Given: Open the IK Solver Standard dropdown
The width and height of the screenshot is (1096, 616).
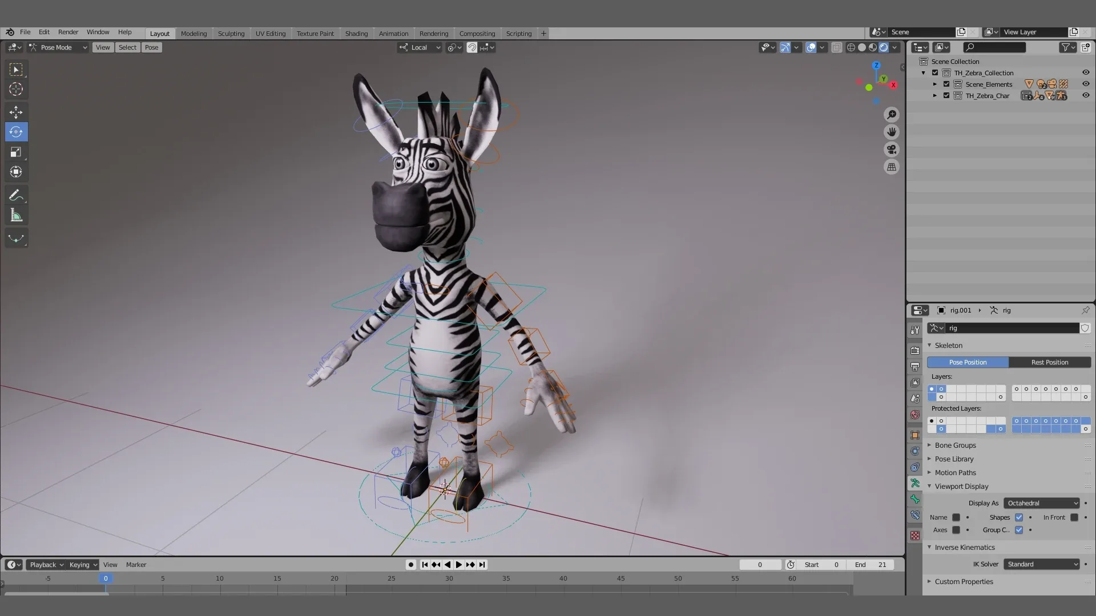Looking at the screenshot, I should [1042, 564].
